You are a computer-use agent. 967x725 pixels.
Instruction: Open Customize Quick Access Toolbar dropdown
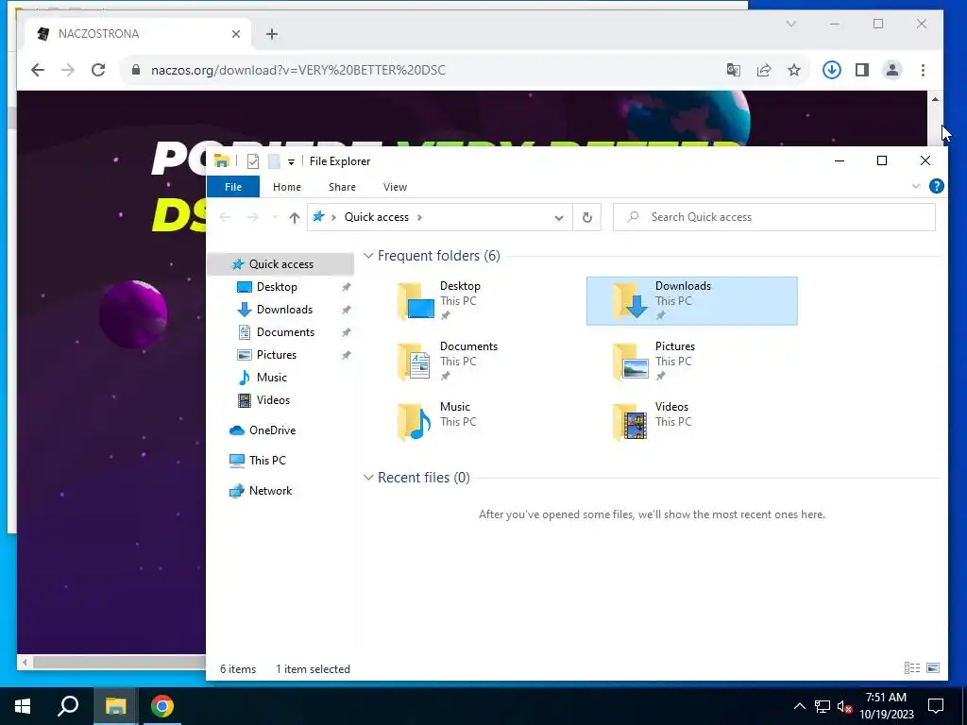click(291, 161)
